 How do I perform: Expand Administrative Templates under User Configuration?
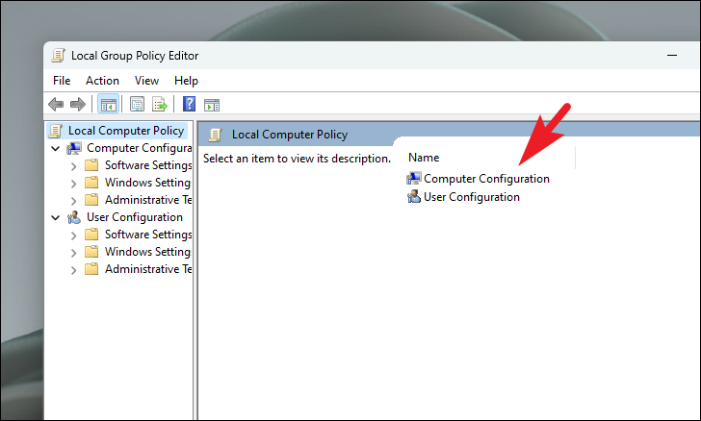[x=74, y=270]
